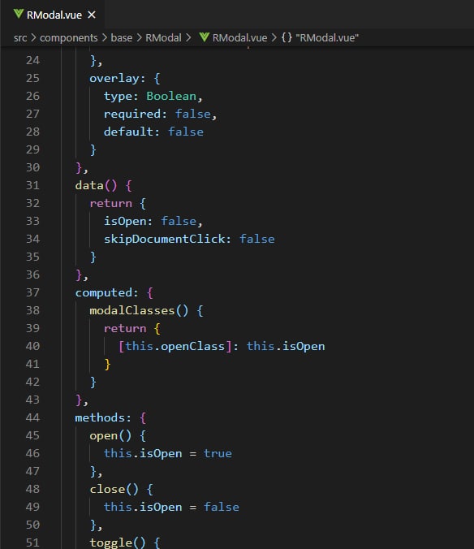Click 'this.isOpen' value on line 40
Screen dimensions: 474x549
[286, 346]
